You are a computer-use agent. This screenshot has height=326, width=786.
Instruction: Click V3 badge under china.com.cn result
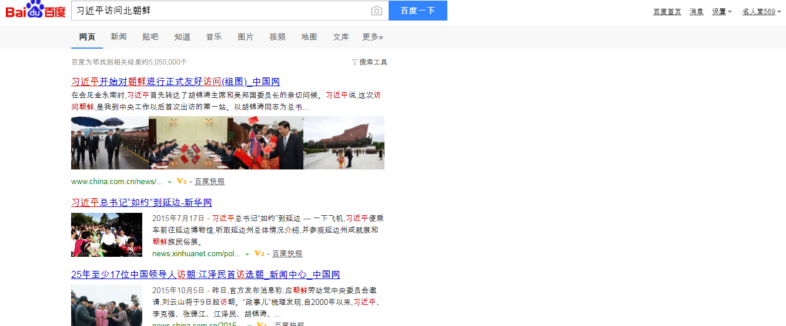click(182, 182)
